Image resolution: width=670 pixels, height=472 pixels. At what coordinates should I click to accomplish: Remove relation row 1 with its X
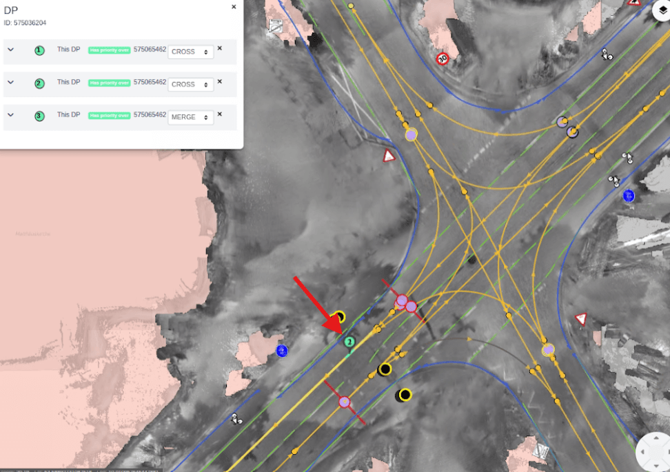(220, 48)
